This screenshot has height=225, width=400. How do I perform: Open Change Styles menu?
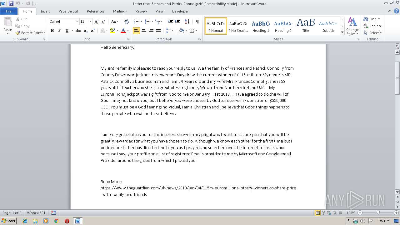click(352, 26)
